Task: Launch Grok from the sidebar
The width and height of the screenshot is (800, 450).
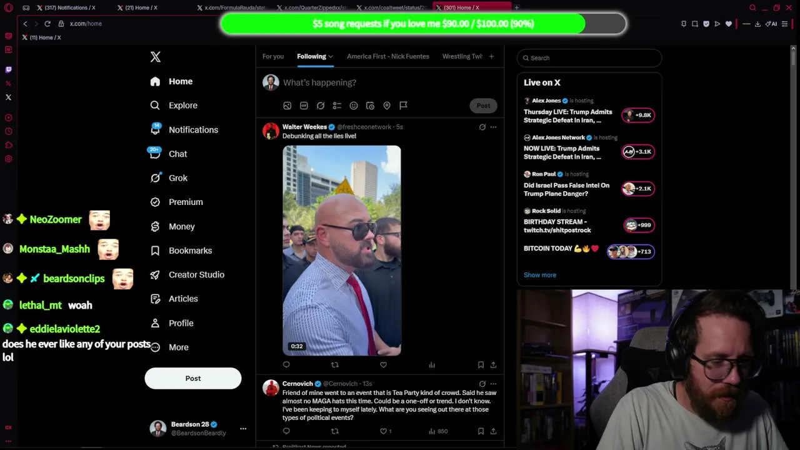Action: 169,178
